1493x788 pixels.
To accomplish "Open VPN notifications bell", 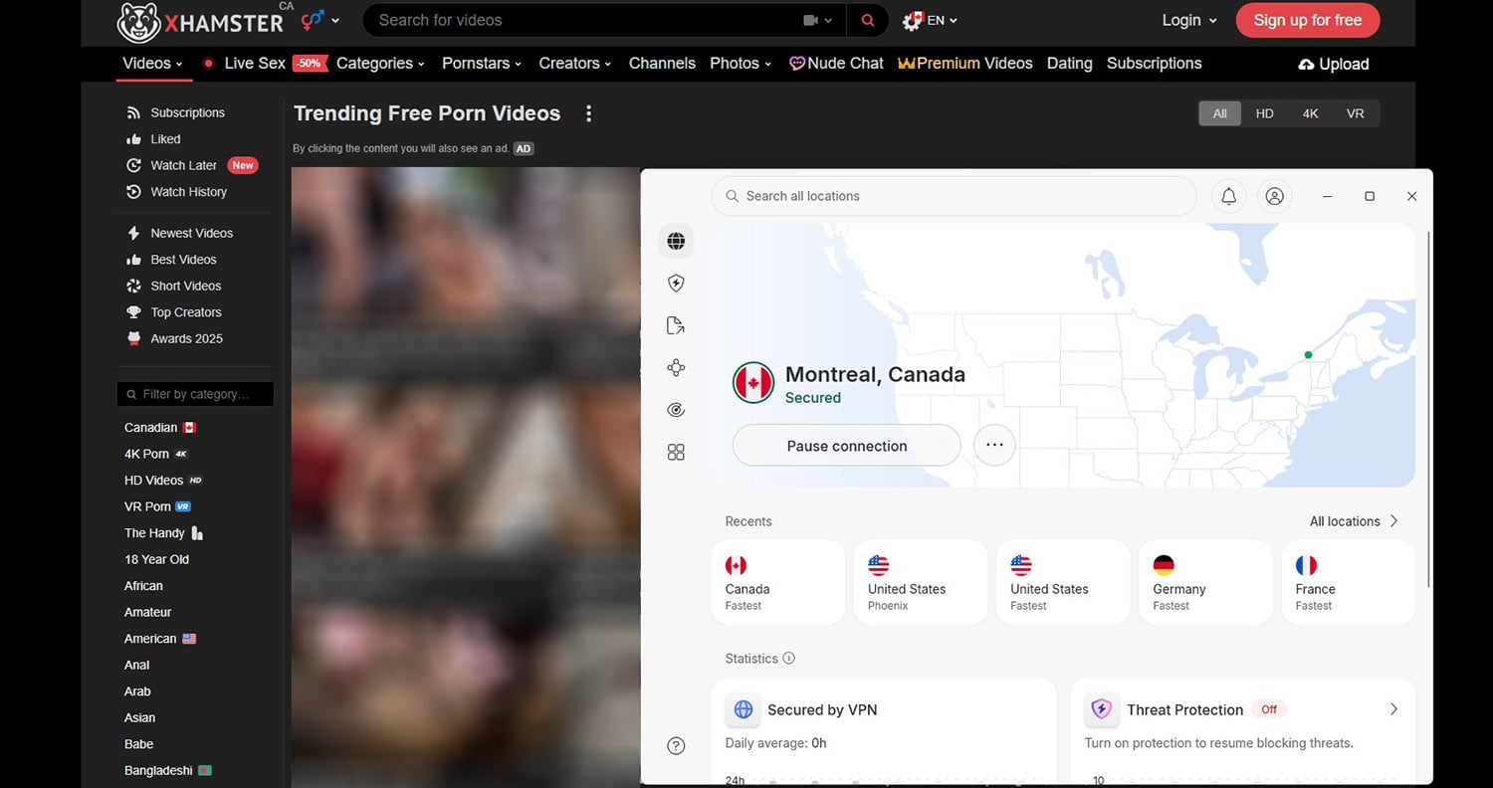I will coord(1228,196).
